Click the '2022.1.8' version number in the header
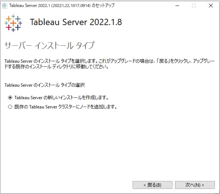This screenshot has width=220, height=194. tap(106, 22)
